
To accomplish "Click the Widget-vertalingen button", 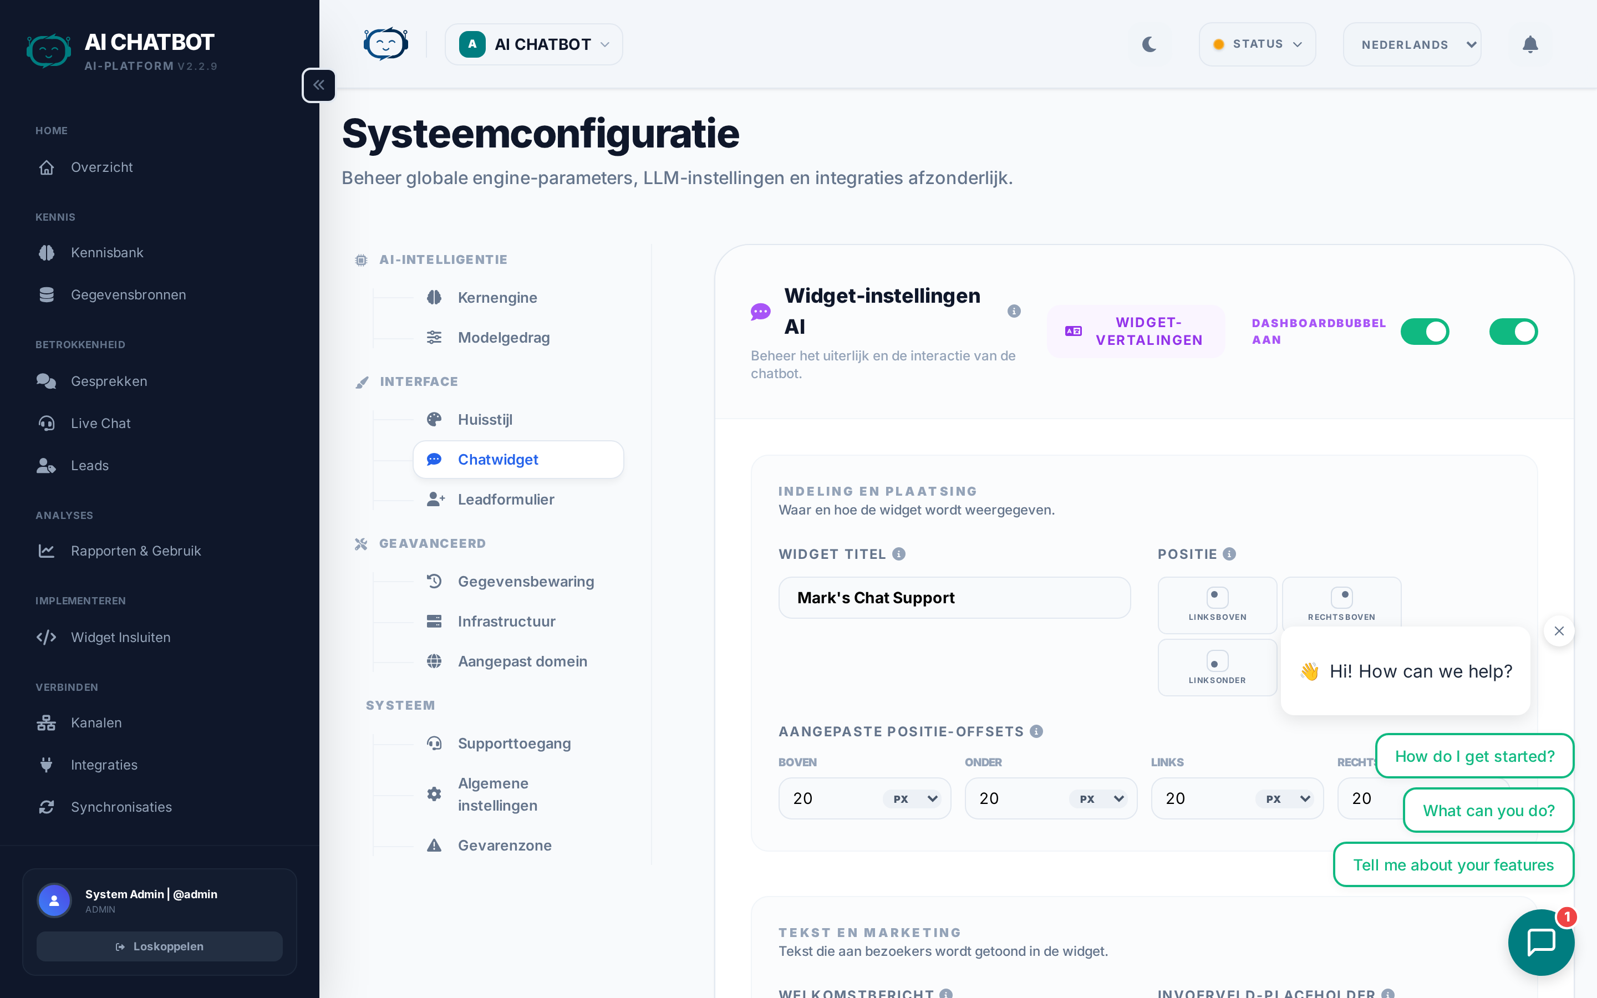I will (1135, 332).
